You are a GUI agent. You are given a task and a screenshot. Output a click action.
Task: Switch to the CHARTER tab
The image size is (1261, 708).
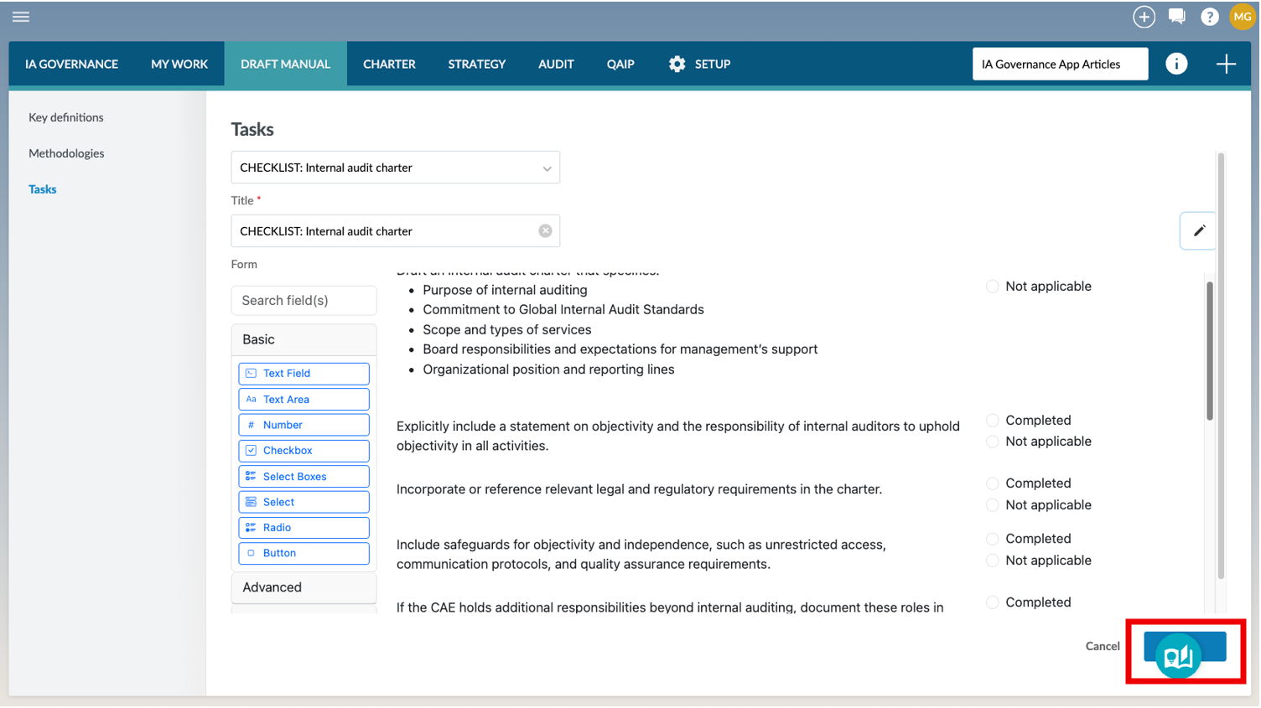coord(389,64)
